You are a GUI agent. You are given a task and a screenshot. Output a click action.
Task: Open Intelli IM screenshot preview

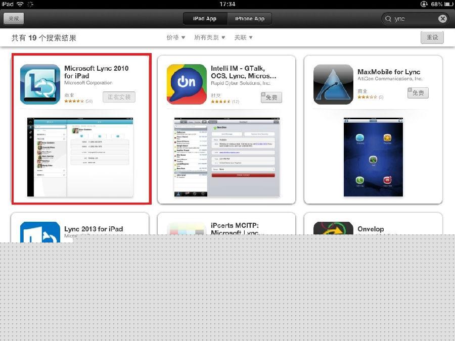(x=227, y=157)
